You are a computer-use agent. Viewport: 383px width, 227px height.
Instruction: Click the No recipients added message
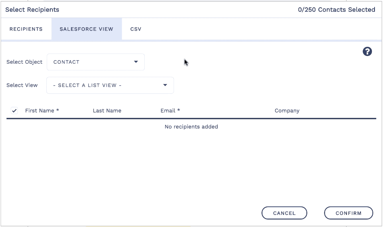(x=191, y=127)
